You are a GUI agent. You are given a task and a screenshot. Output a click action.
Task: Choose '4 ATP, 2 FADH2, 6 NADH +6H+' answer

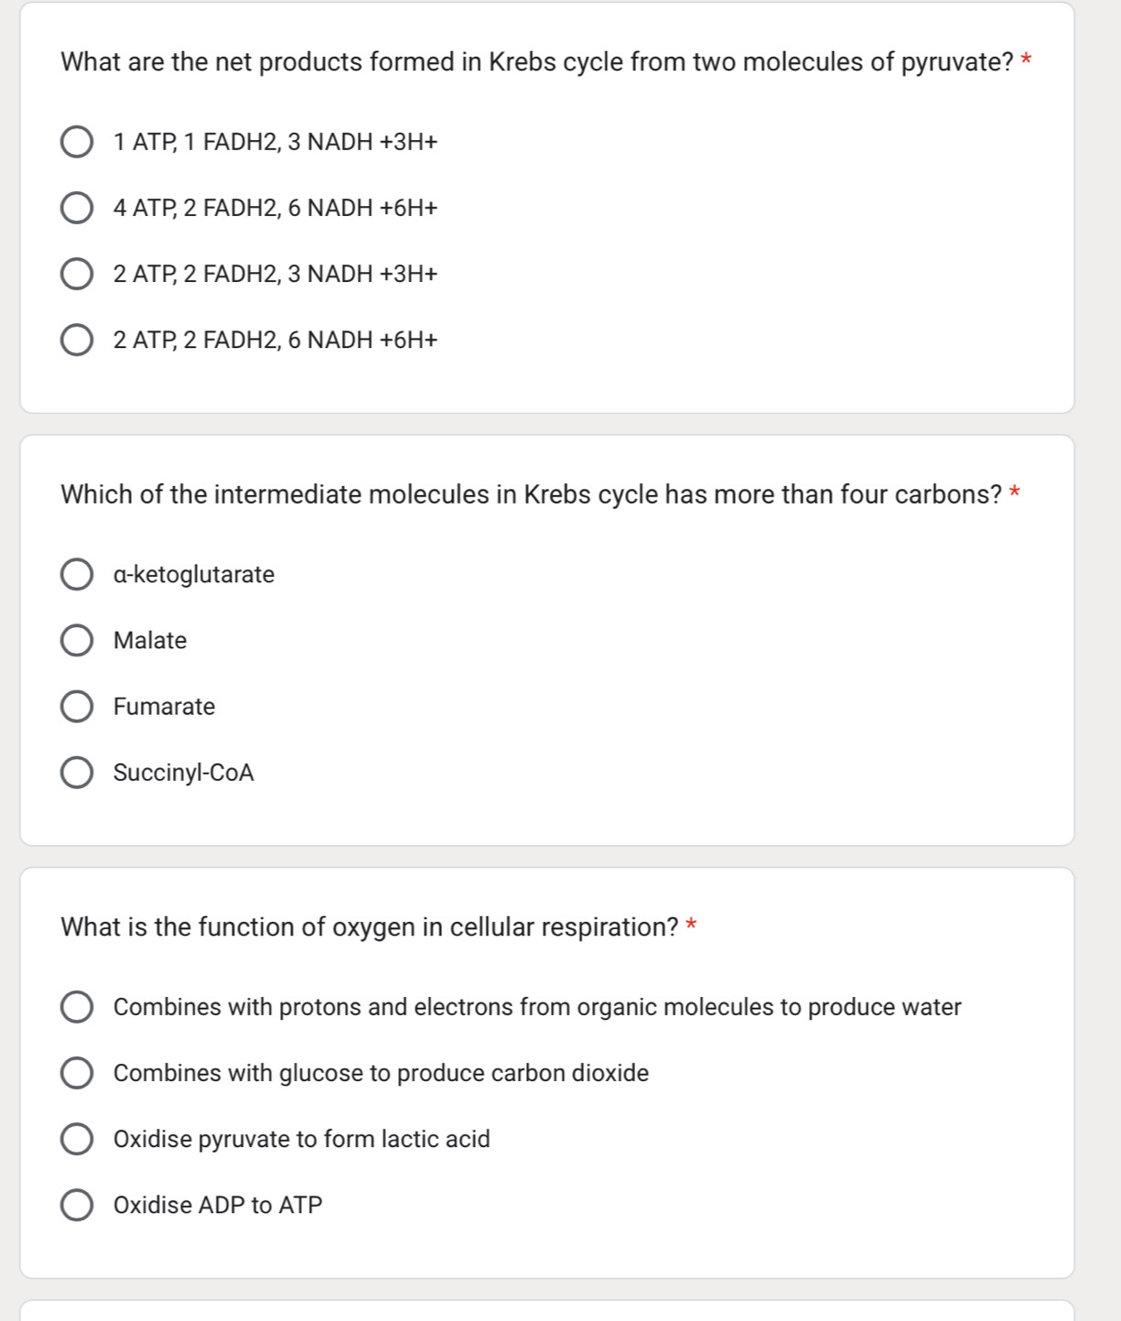[77, 209]
